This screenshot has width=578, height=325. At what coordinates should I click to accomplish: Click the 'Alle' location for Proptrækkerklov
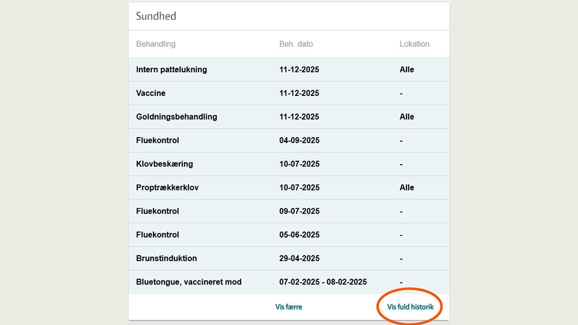[x=406, y=187]
